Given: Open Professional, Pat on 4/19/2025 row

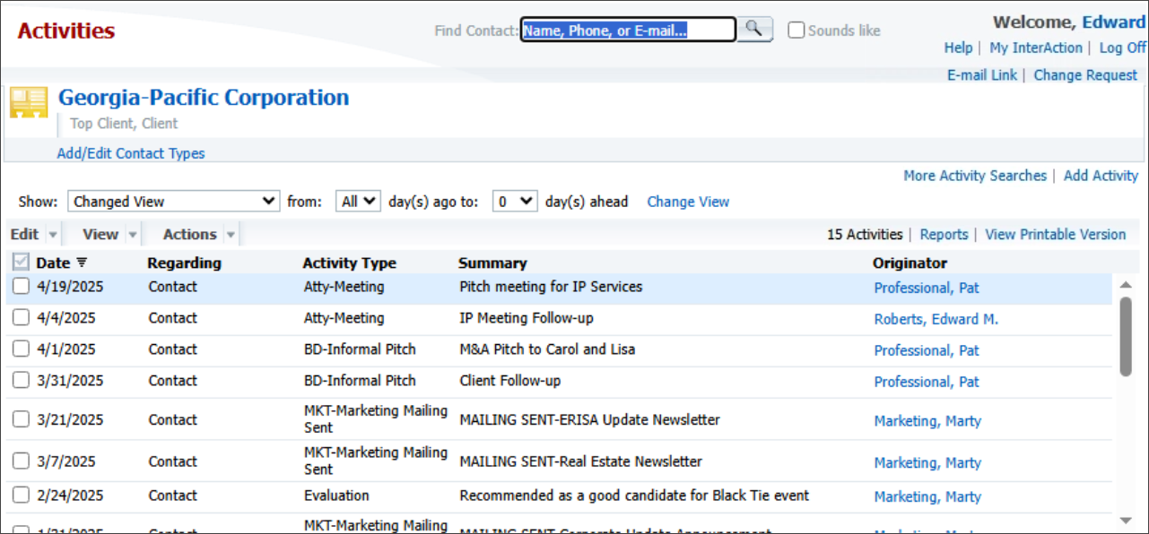Looking at the screenshot, I should click(x=927, y=288).
